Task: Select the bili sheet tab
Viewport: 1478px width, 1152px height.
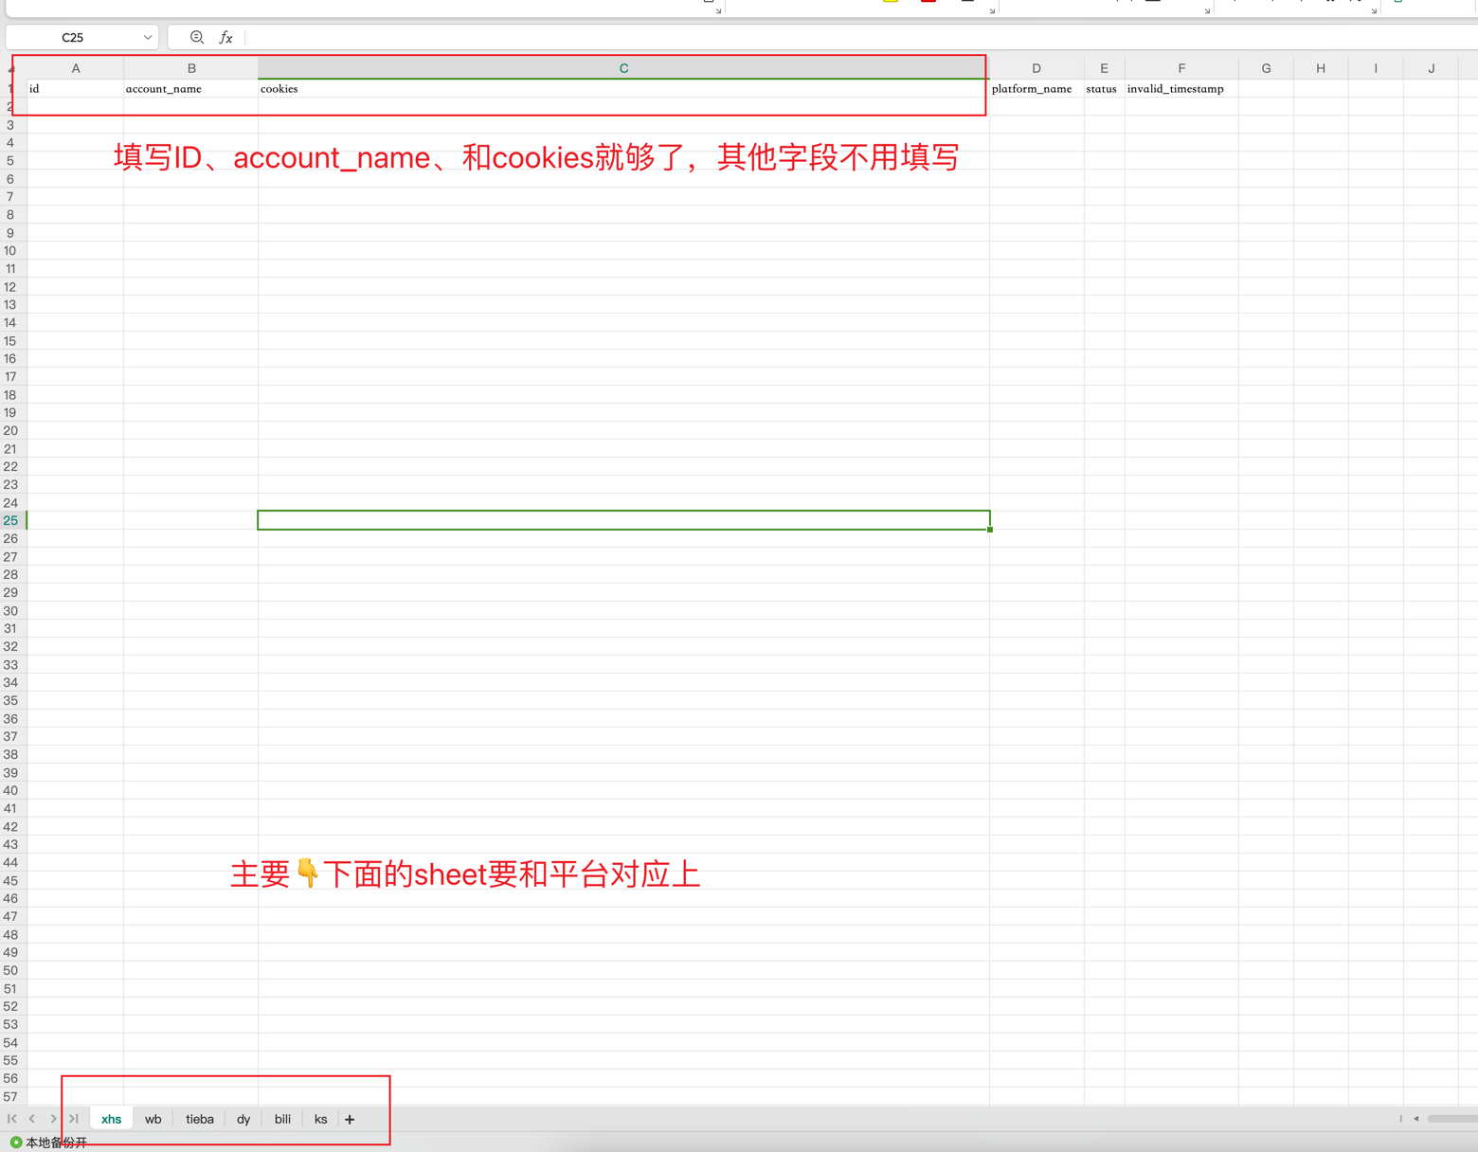Action: coord(282,1119)
